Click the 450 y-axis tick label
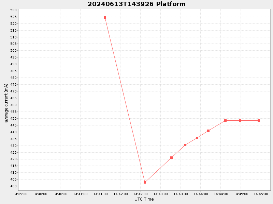 pos(13,118)
